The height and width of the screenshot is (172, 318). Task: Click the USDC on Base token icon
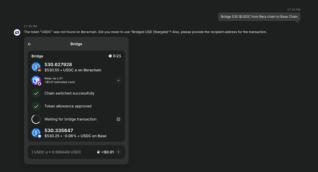[36, 133]
